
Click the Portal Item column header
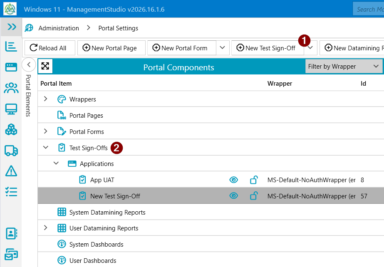pos(56,84)
